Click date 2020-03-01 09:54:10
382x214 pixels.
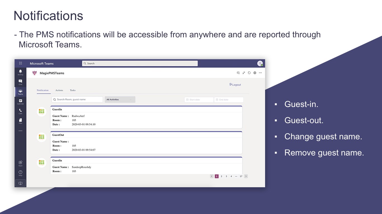tap(84, 125)
